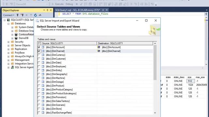209x117 pixels.
Task: Check the DimCurrency table checkbox
Action: (x=39, y=55)
